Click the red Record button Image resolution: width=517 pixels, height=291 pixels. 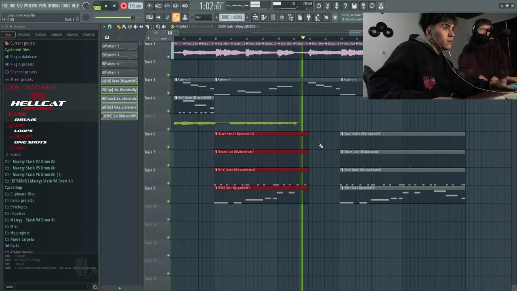124,6
